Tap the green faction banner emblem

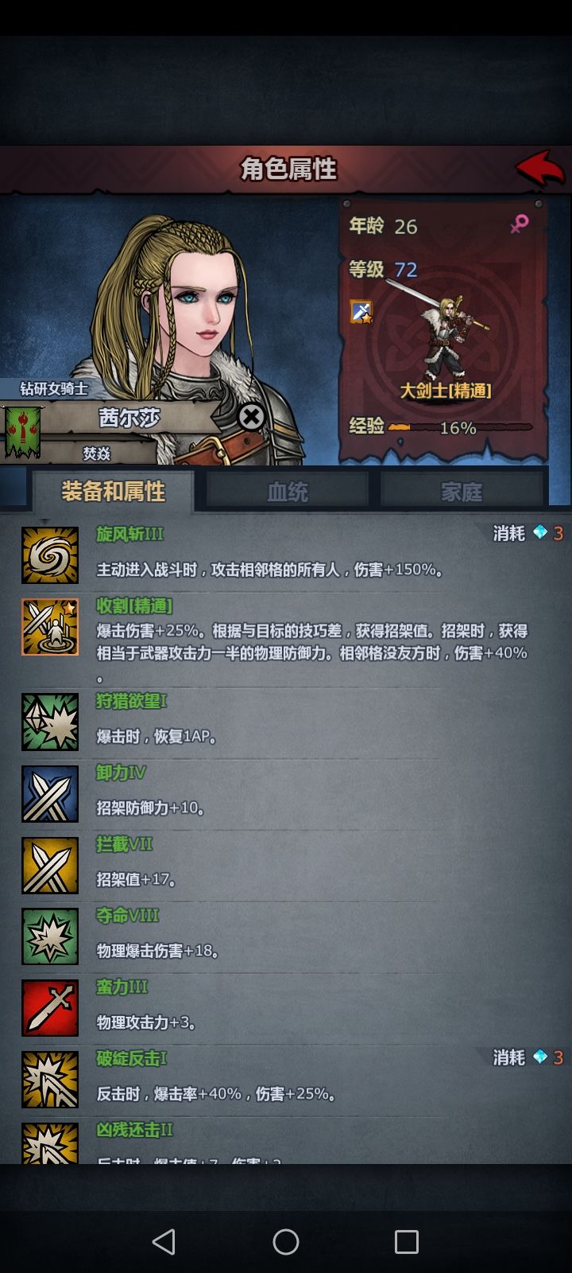[22, 432]
